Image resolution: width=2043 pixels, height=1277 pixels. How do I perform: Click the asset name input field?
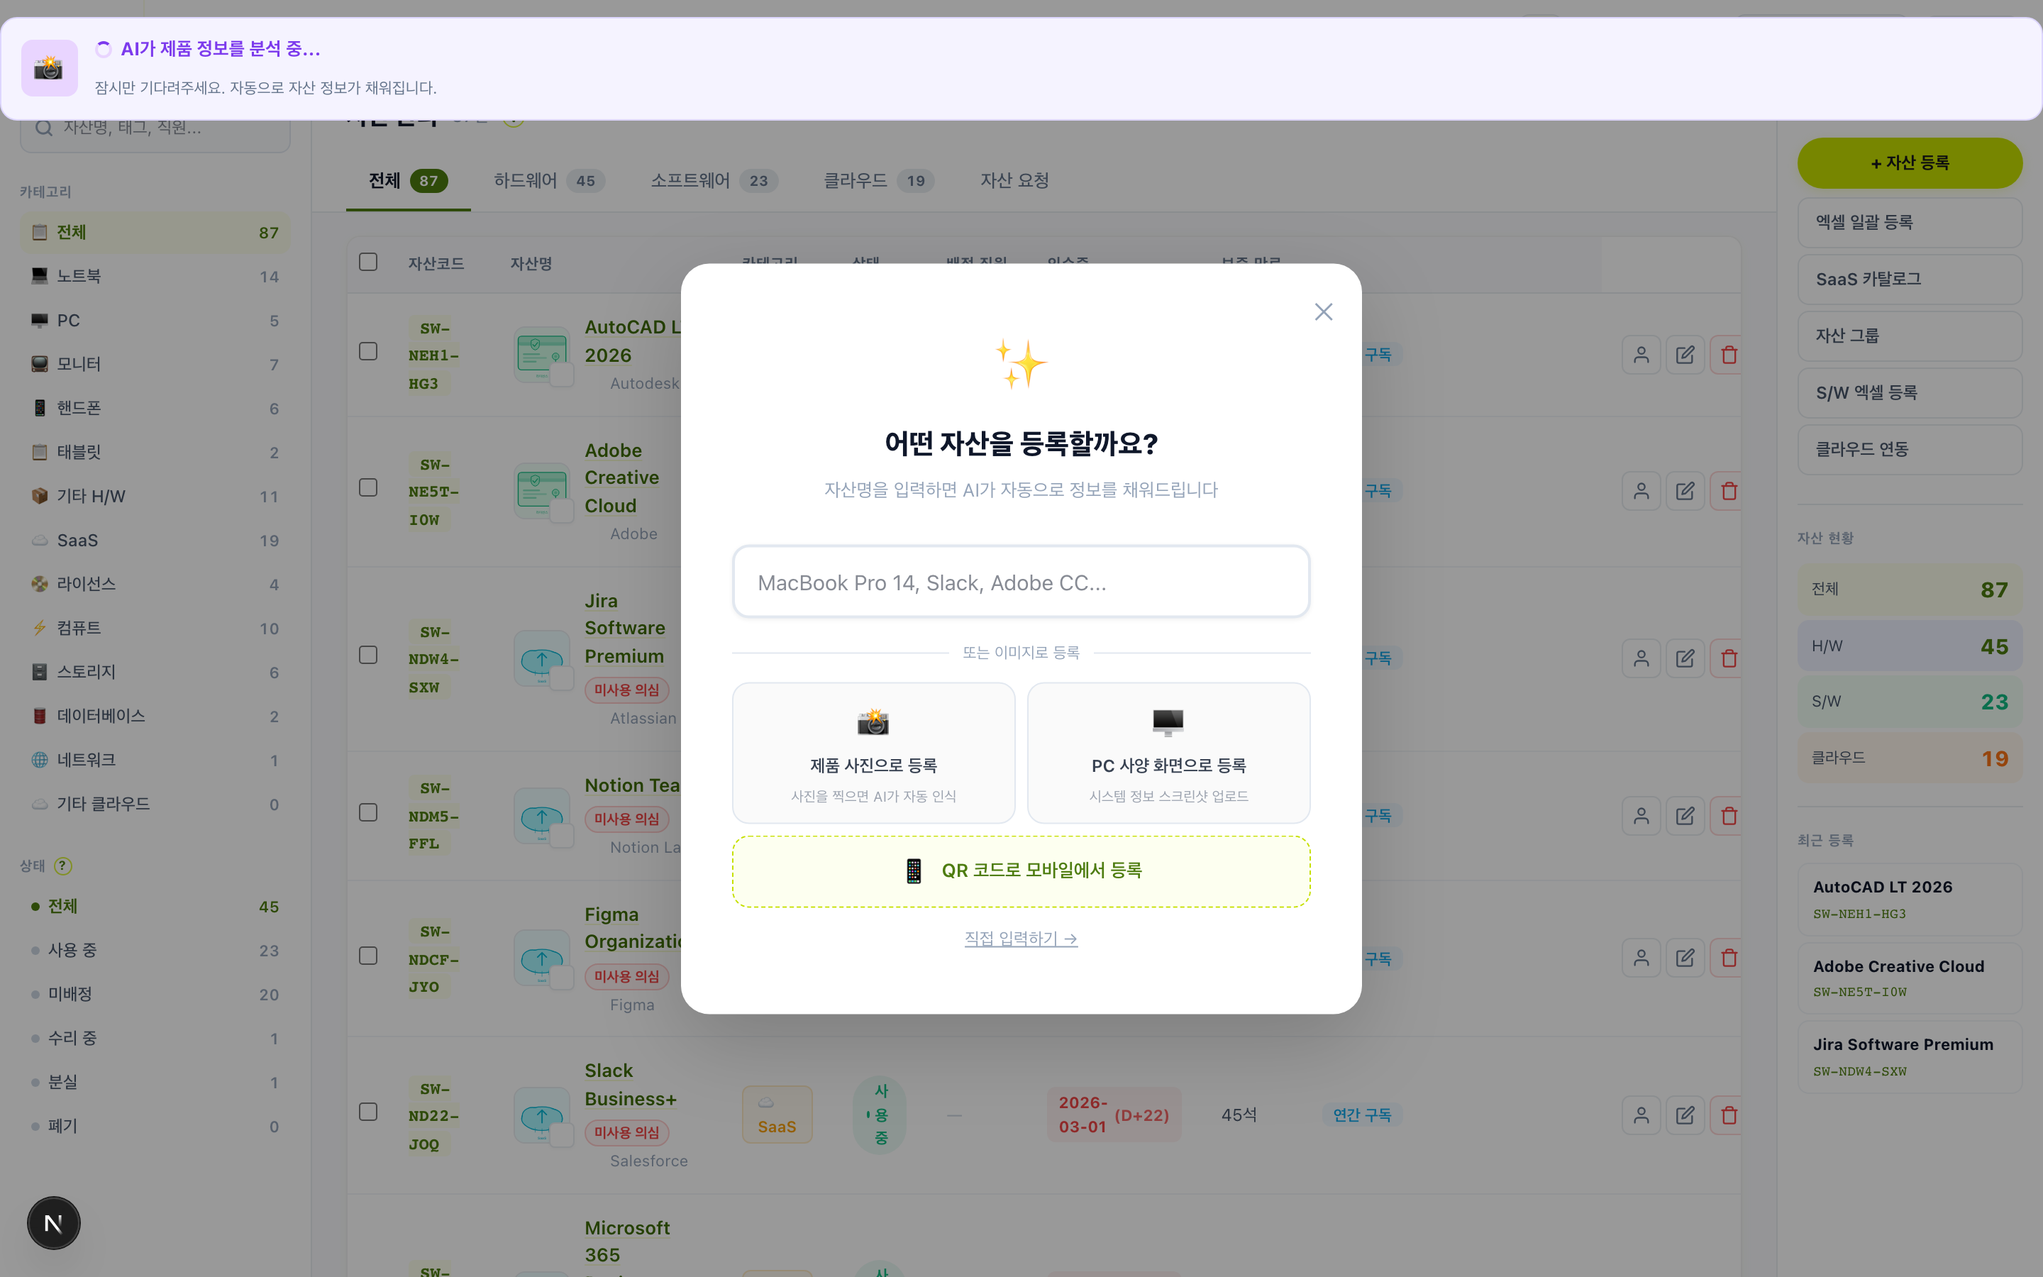(x=1021, y=581)
